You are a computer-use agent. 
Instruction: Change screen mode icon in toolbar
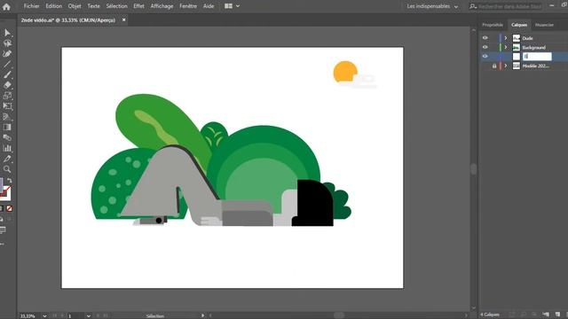click(3, 230)
